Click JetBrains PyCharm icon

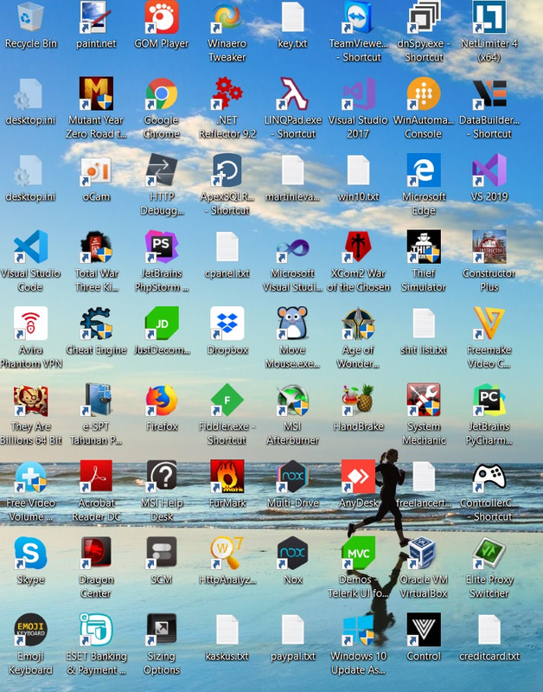[489, 400]
